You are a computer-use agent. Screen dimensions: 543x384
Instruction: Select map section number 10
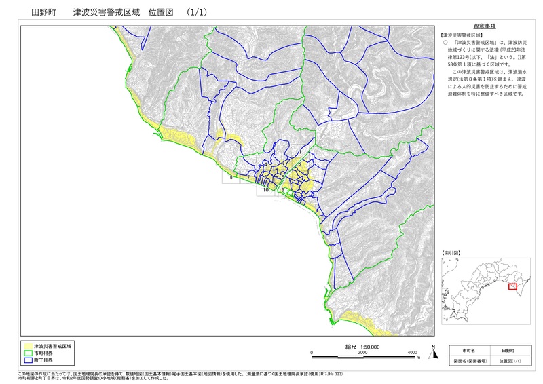(x=266, y=191)
